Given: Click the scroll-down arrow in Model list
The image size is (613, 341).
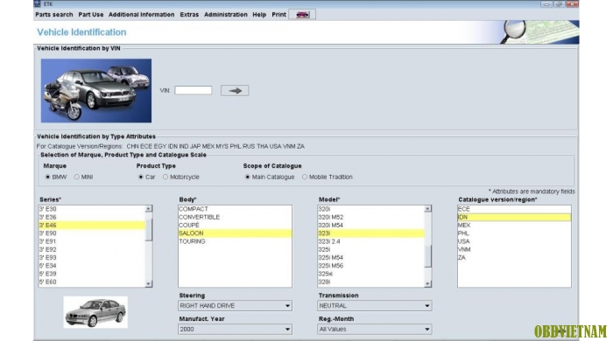Looking at the screenshot, I should tap(427, 283).
